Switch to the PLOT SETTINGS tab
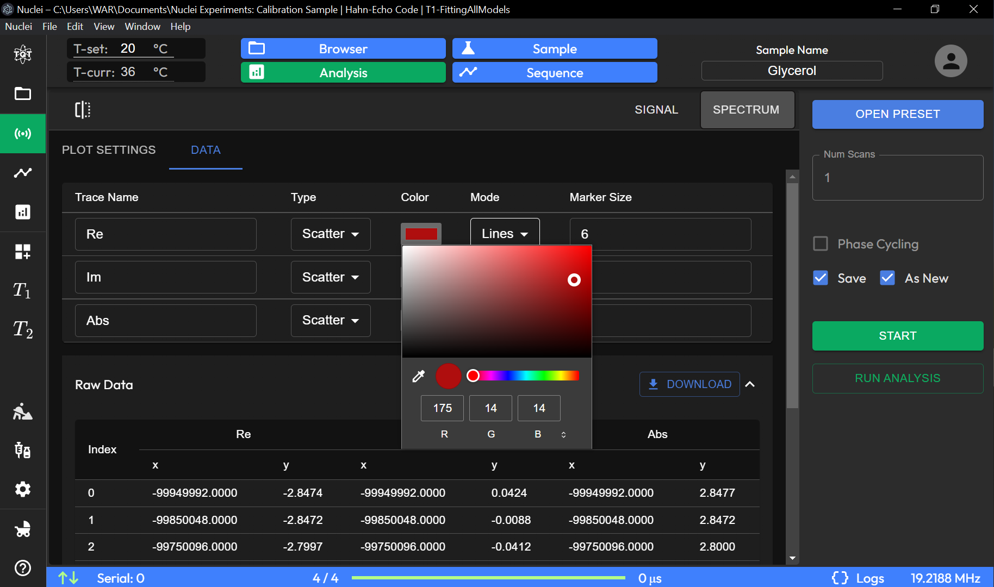 coord(109,149)
